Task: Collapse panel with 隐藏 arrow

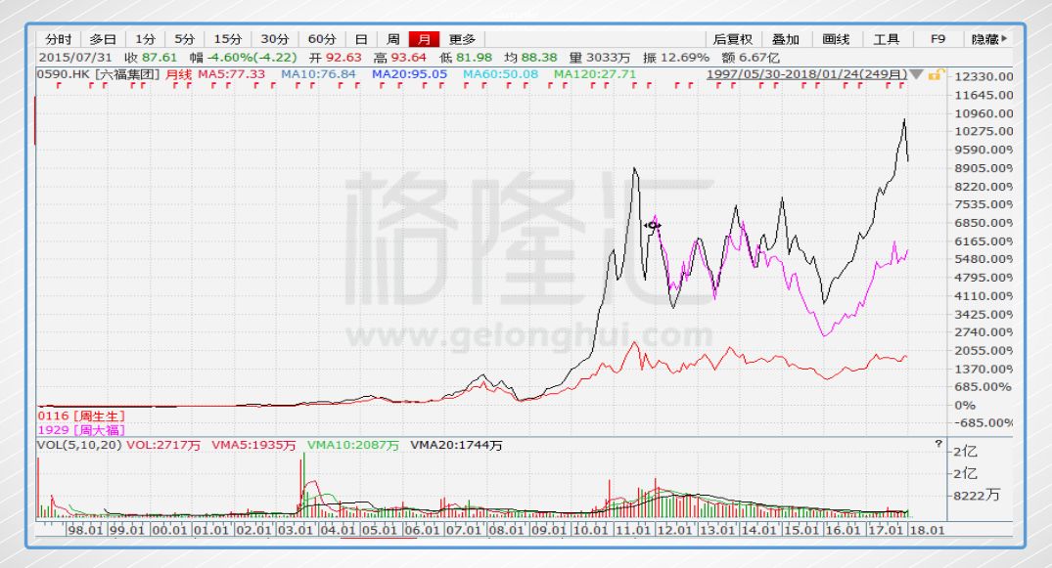Action: click(989, 39)
